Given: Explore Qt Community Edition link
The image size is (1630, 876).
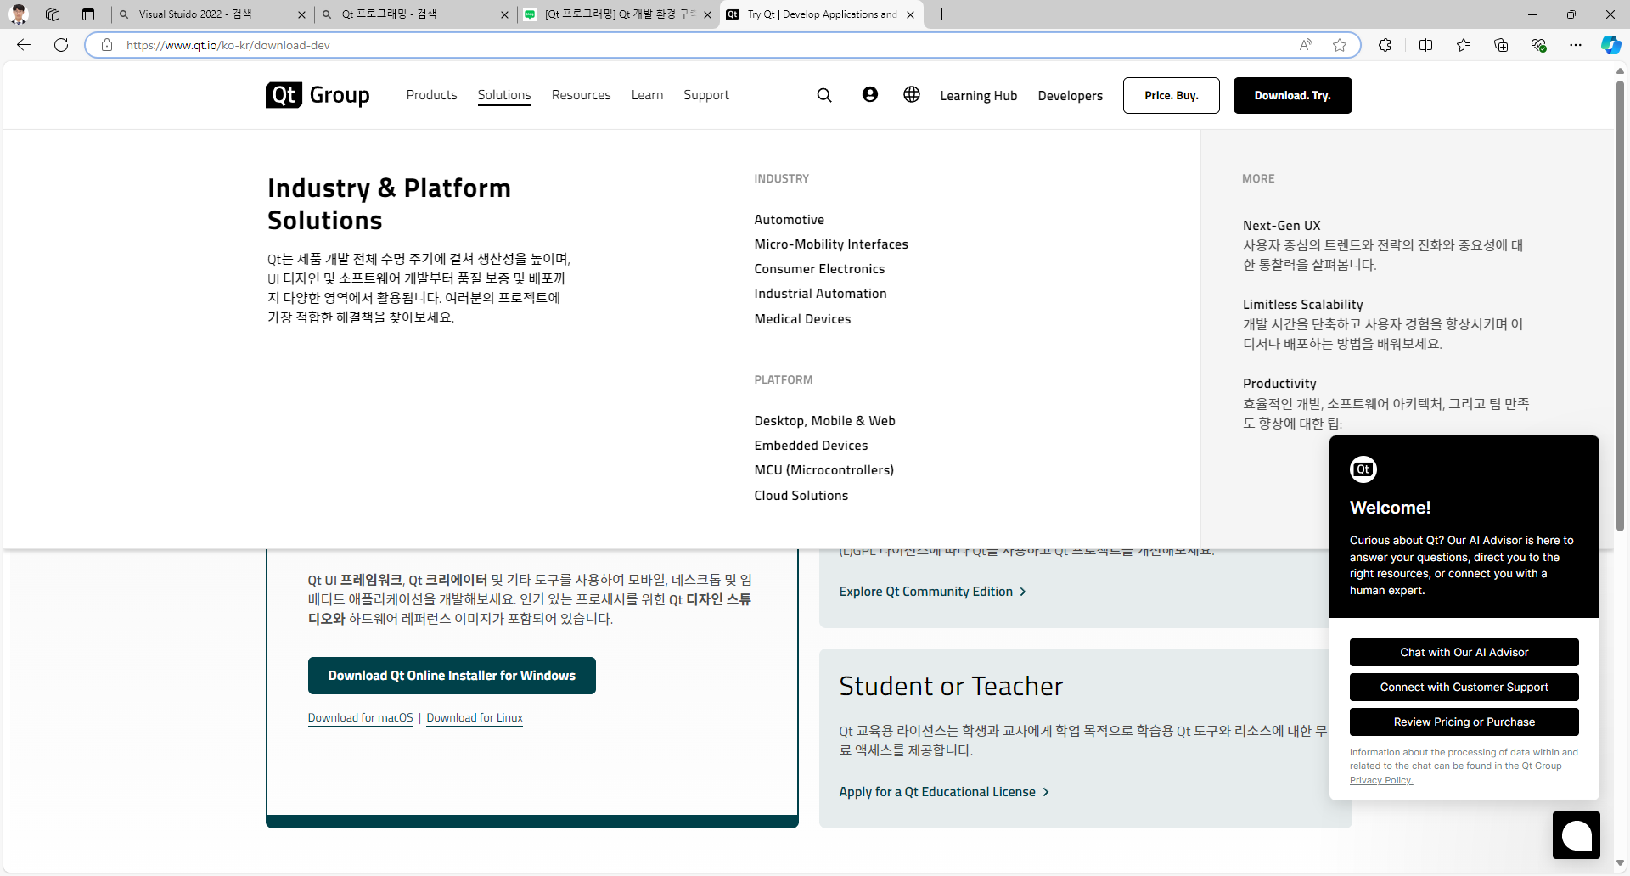Looking at the screenshot, I should (x=933, y=592).
